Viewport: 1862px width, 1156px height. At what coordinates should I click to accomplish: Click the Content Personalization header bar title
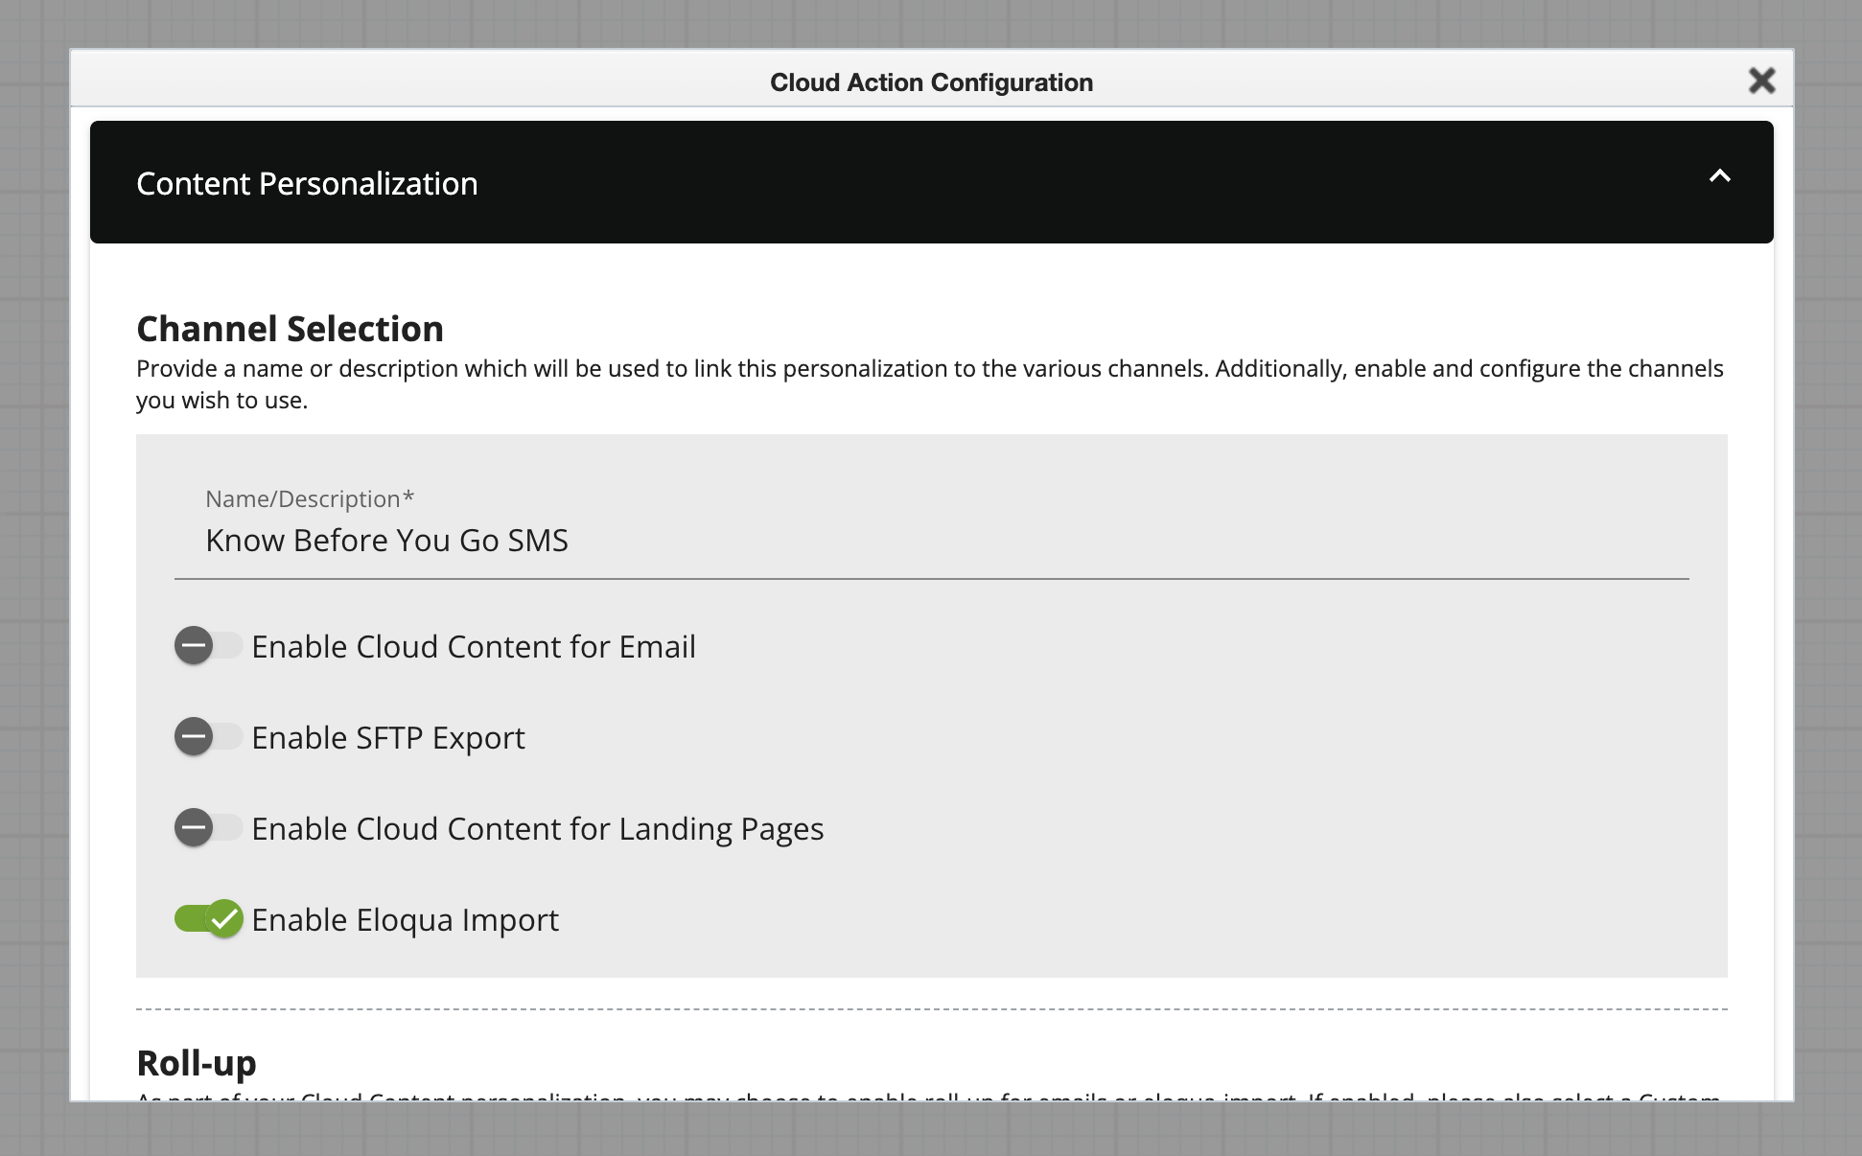pos(307,183)
